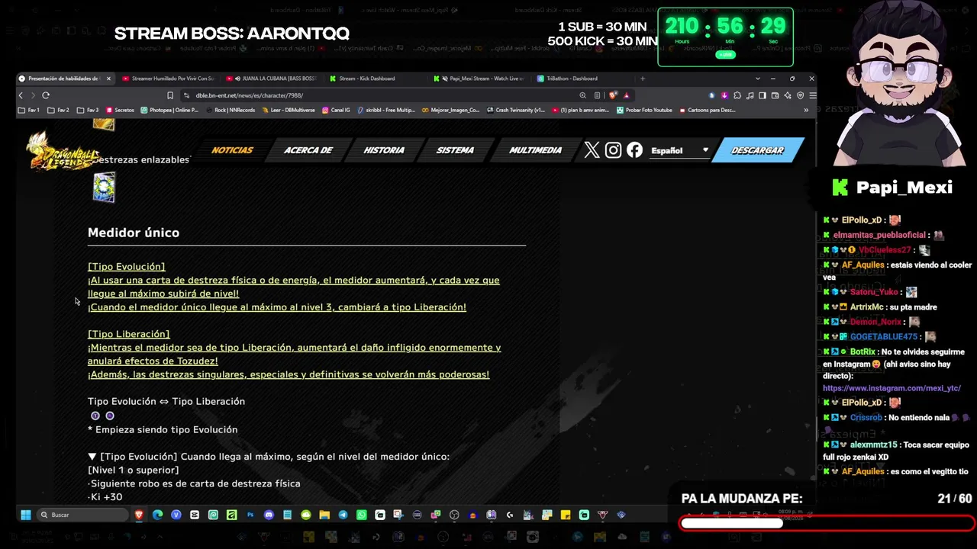Open the Extensions puzzle icon
The height and width of the screenshot is (549, 977).
(x=737, y=95)
